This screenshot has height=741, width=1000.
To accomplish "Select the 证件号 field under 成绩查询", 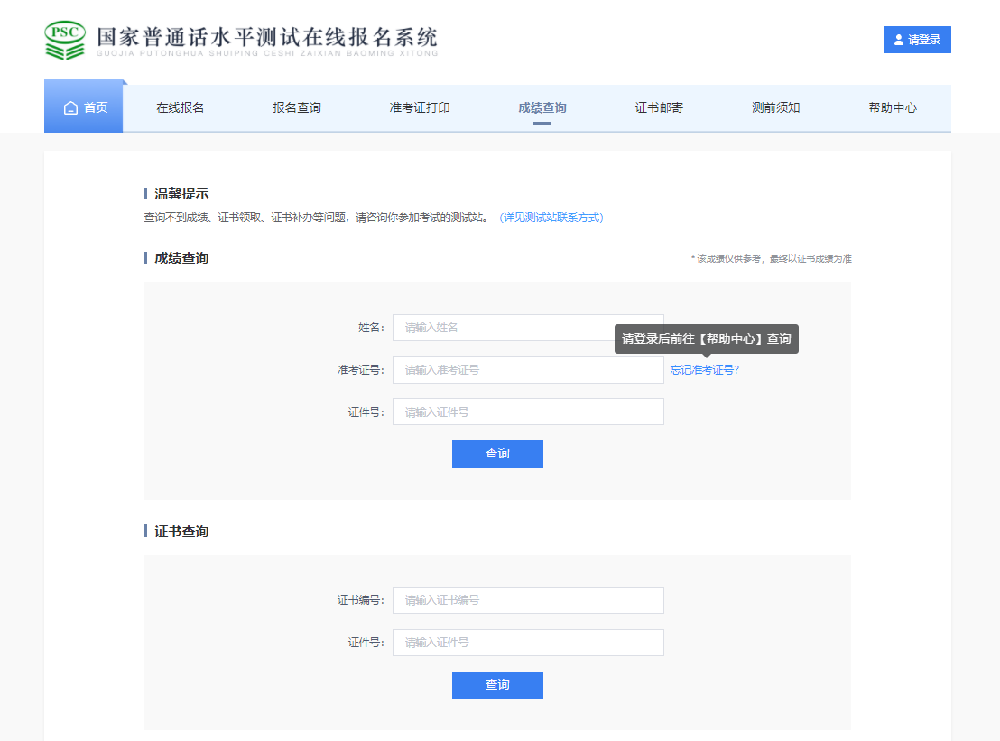I will (x=528, y=412).
